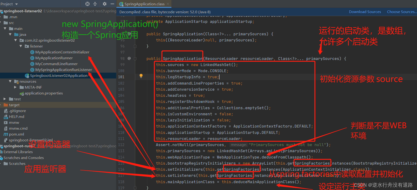Select MySpringApplicationRunListener class

pos(64,70)
